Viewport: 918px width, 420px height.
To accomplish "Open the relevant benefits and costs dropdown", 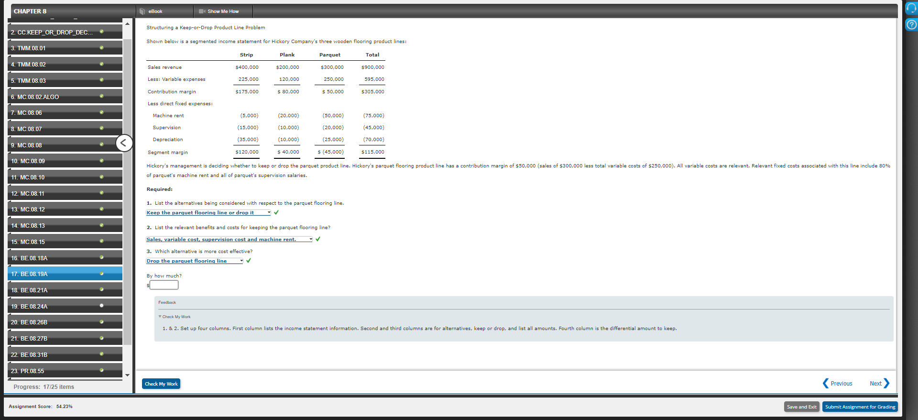I will click(x=229, y=239).
